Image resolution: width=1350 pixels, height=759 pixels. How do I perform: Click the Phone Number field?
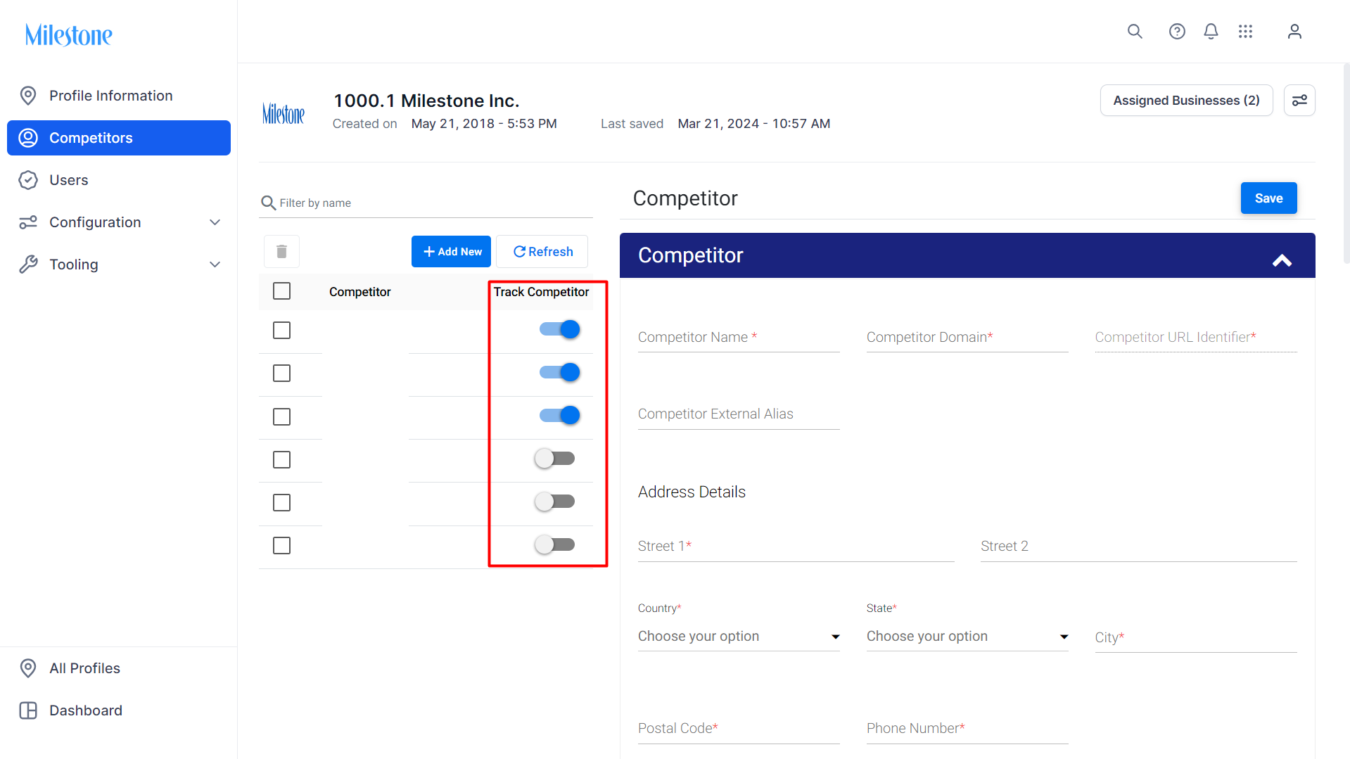coord(967,729)
